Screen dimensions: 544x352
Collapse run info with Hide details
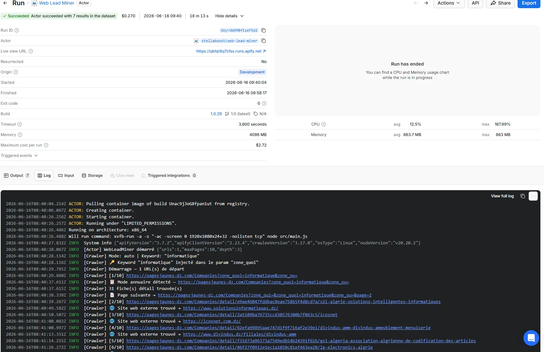[x=229, y=16]
